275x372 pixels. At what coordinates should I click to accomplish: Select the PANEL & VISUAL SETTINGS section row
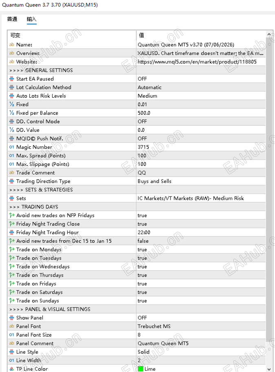pos(136,309)
